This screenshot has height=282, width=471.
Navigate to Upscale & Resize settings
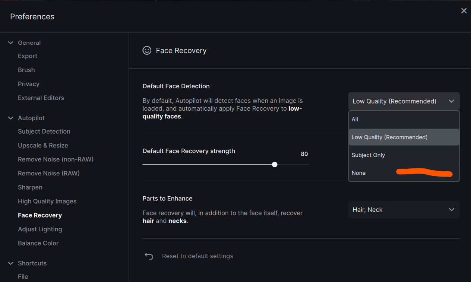point(43,146)
